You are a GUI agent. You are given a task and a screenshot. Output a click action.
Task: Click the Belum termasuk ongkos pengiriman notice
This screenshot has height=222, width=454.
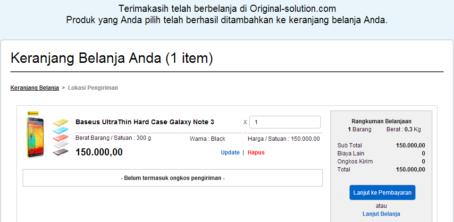coord(173,178)
